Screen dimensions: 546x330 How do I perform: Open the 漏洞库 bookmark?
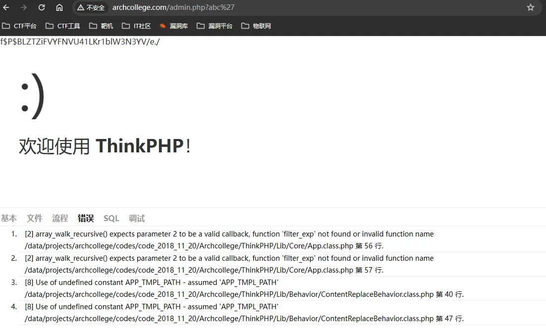pyautogui.click(x=174, y=26)
